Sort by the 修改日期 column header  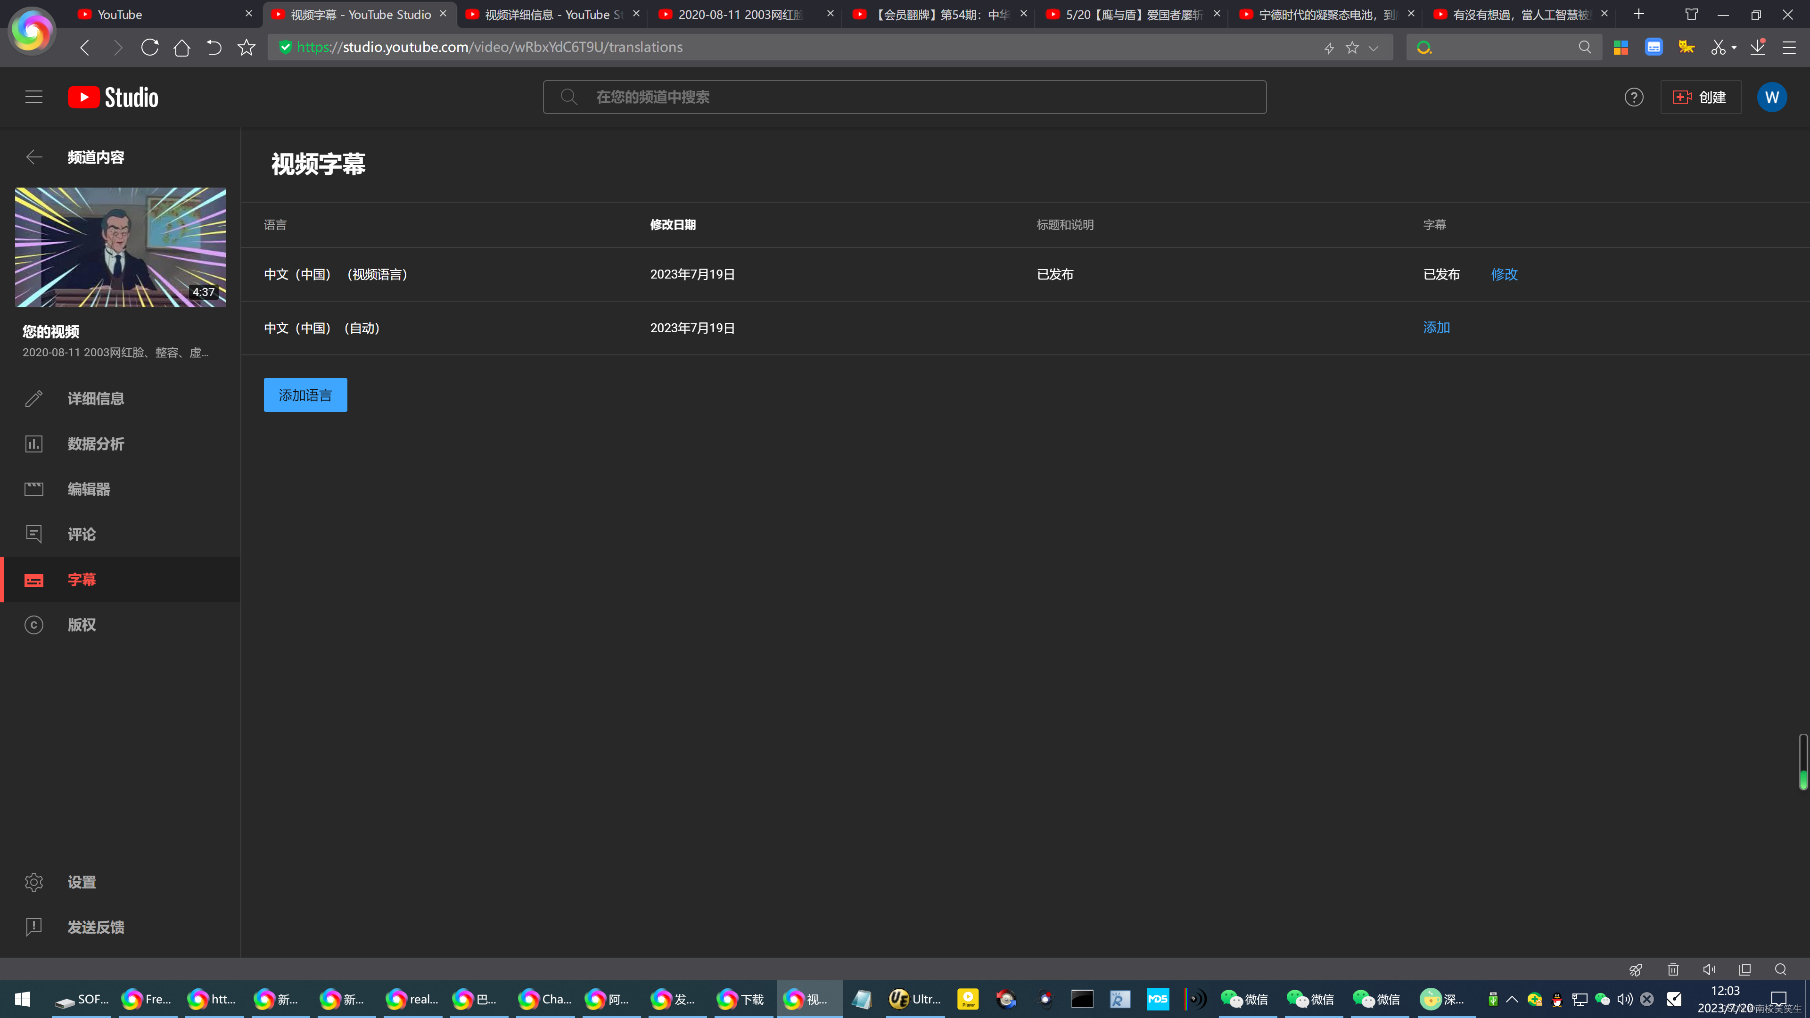click(x=673, y=225)
